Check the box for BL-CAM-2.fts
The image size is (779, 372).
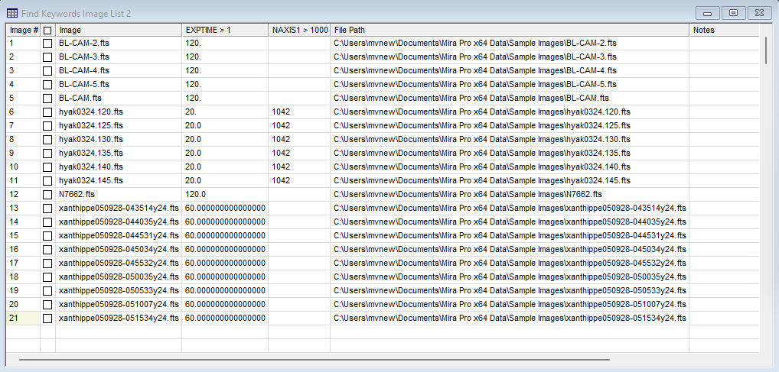[47, 43]
